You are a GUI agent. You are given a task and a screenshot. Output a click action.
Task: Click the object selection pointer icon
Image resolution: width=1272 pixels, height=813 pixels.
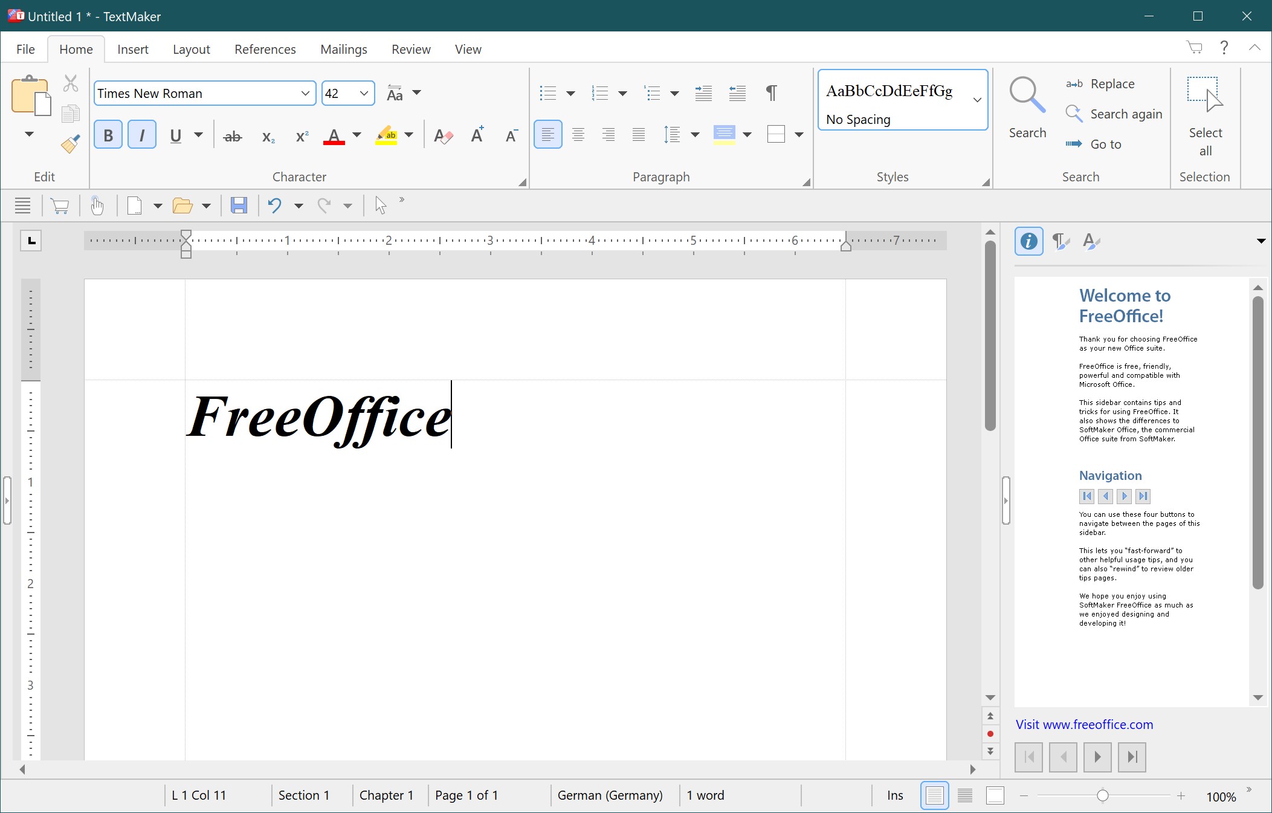point(380,206)
